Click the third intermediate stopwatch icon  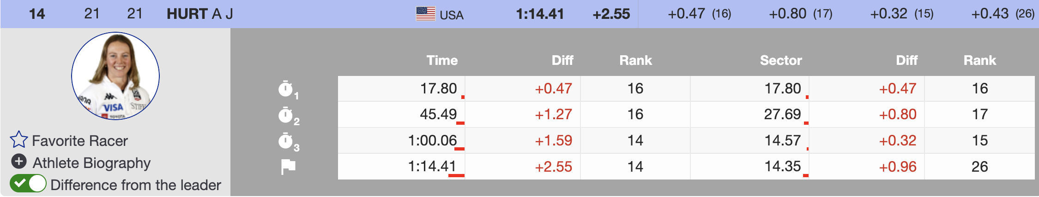tap(286, 141)
